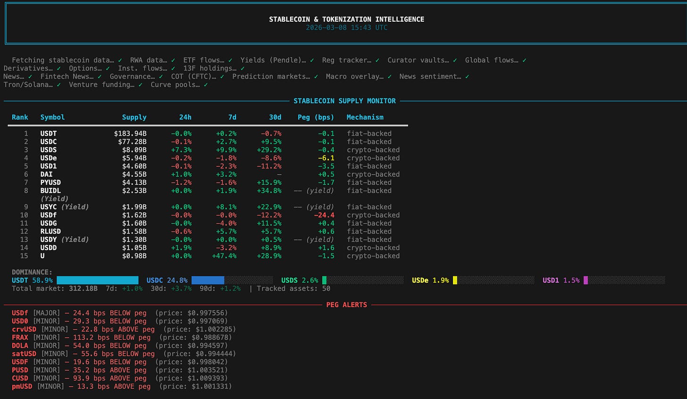Viewport: 687px width, 399px height.
Task: Select the USDT row symbol
Action: click(x=49, y=134)
